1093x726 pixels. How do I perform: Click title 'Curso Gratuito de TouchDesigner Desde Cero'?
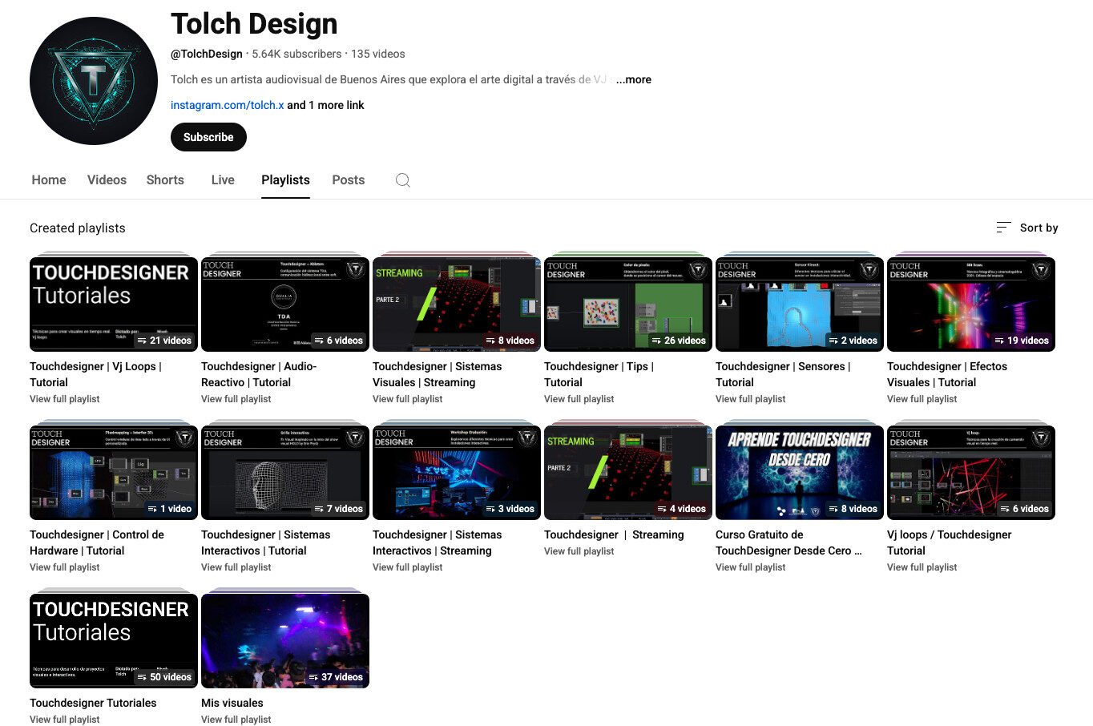point(788,542)
